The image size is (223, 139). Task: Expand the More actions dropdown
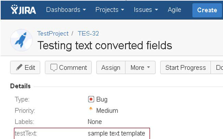[x=140, y=67]
